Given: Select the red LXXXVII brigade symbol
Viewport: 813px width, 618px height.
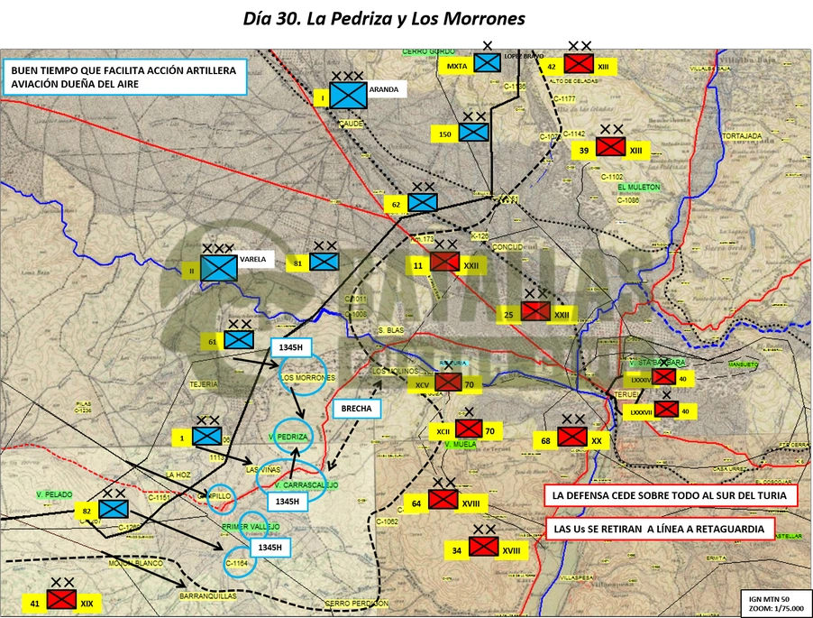Looking at the screenshot, I should [666, 409].
